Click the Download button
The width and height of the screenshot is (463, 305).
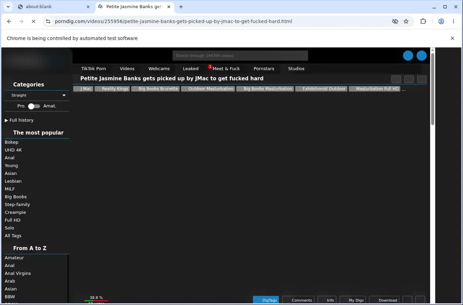tap(384, 300)
